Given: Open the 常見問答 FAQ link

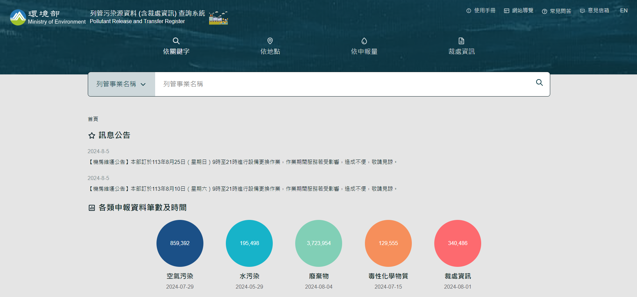Looking at the screenshot, I should (557, 11).
